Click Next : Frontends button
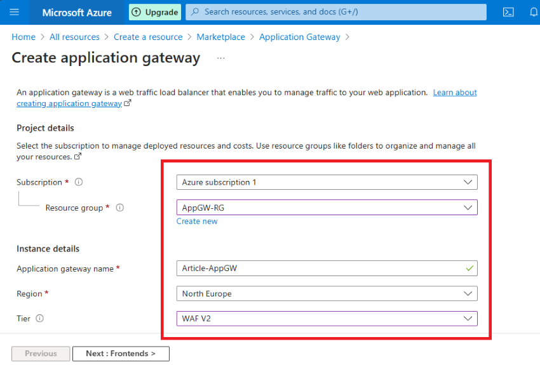Screen dimensions: 540x365 (121, 354)
